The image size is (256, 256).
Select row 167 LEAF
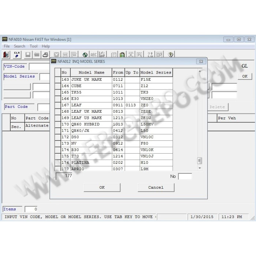point(114,105)
